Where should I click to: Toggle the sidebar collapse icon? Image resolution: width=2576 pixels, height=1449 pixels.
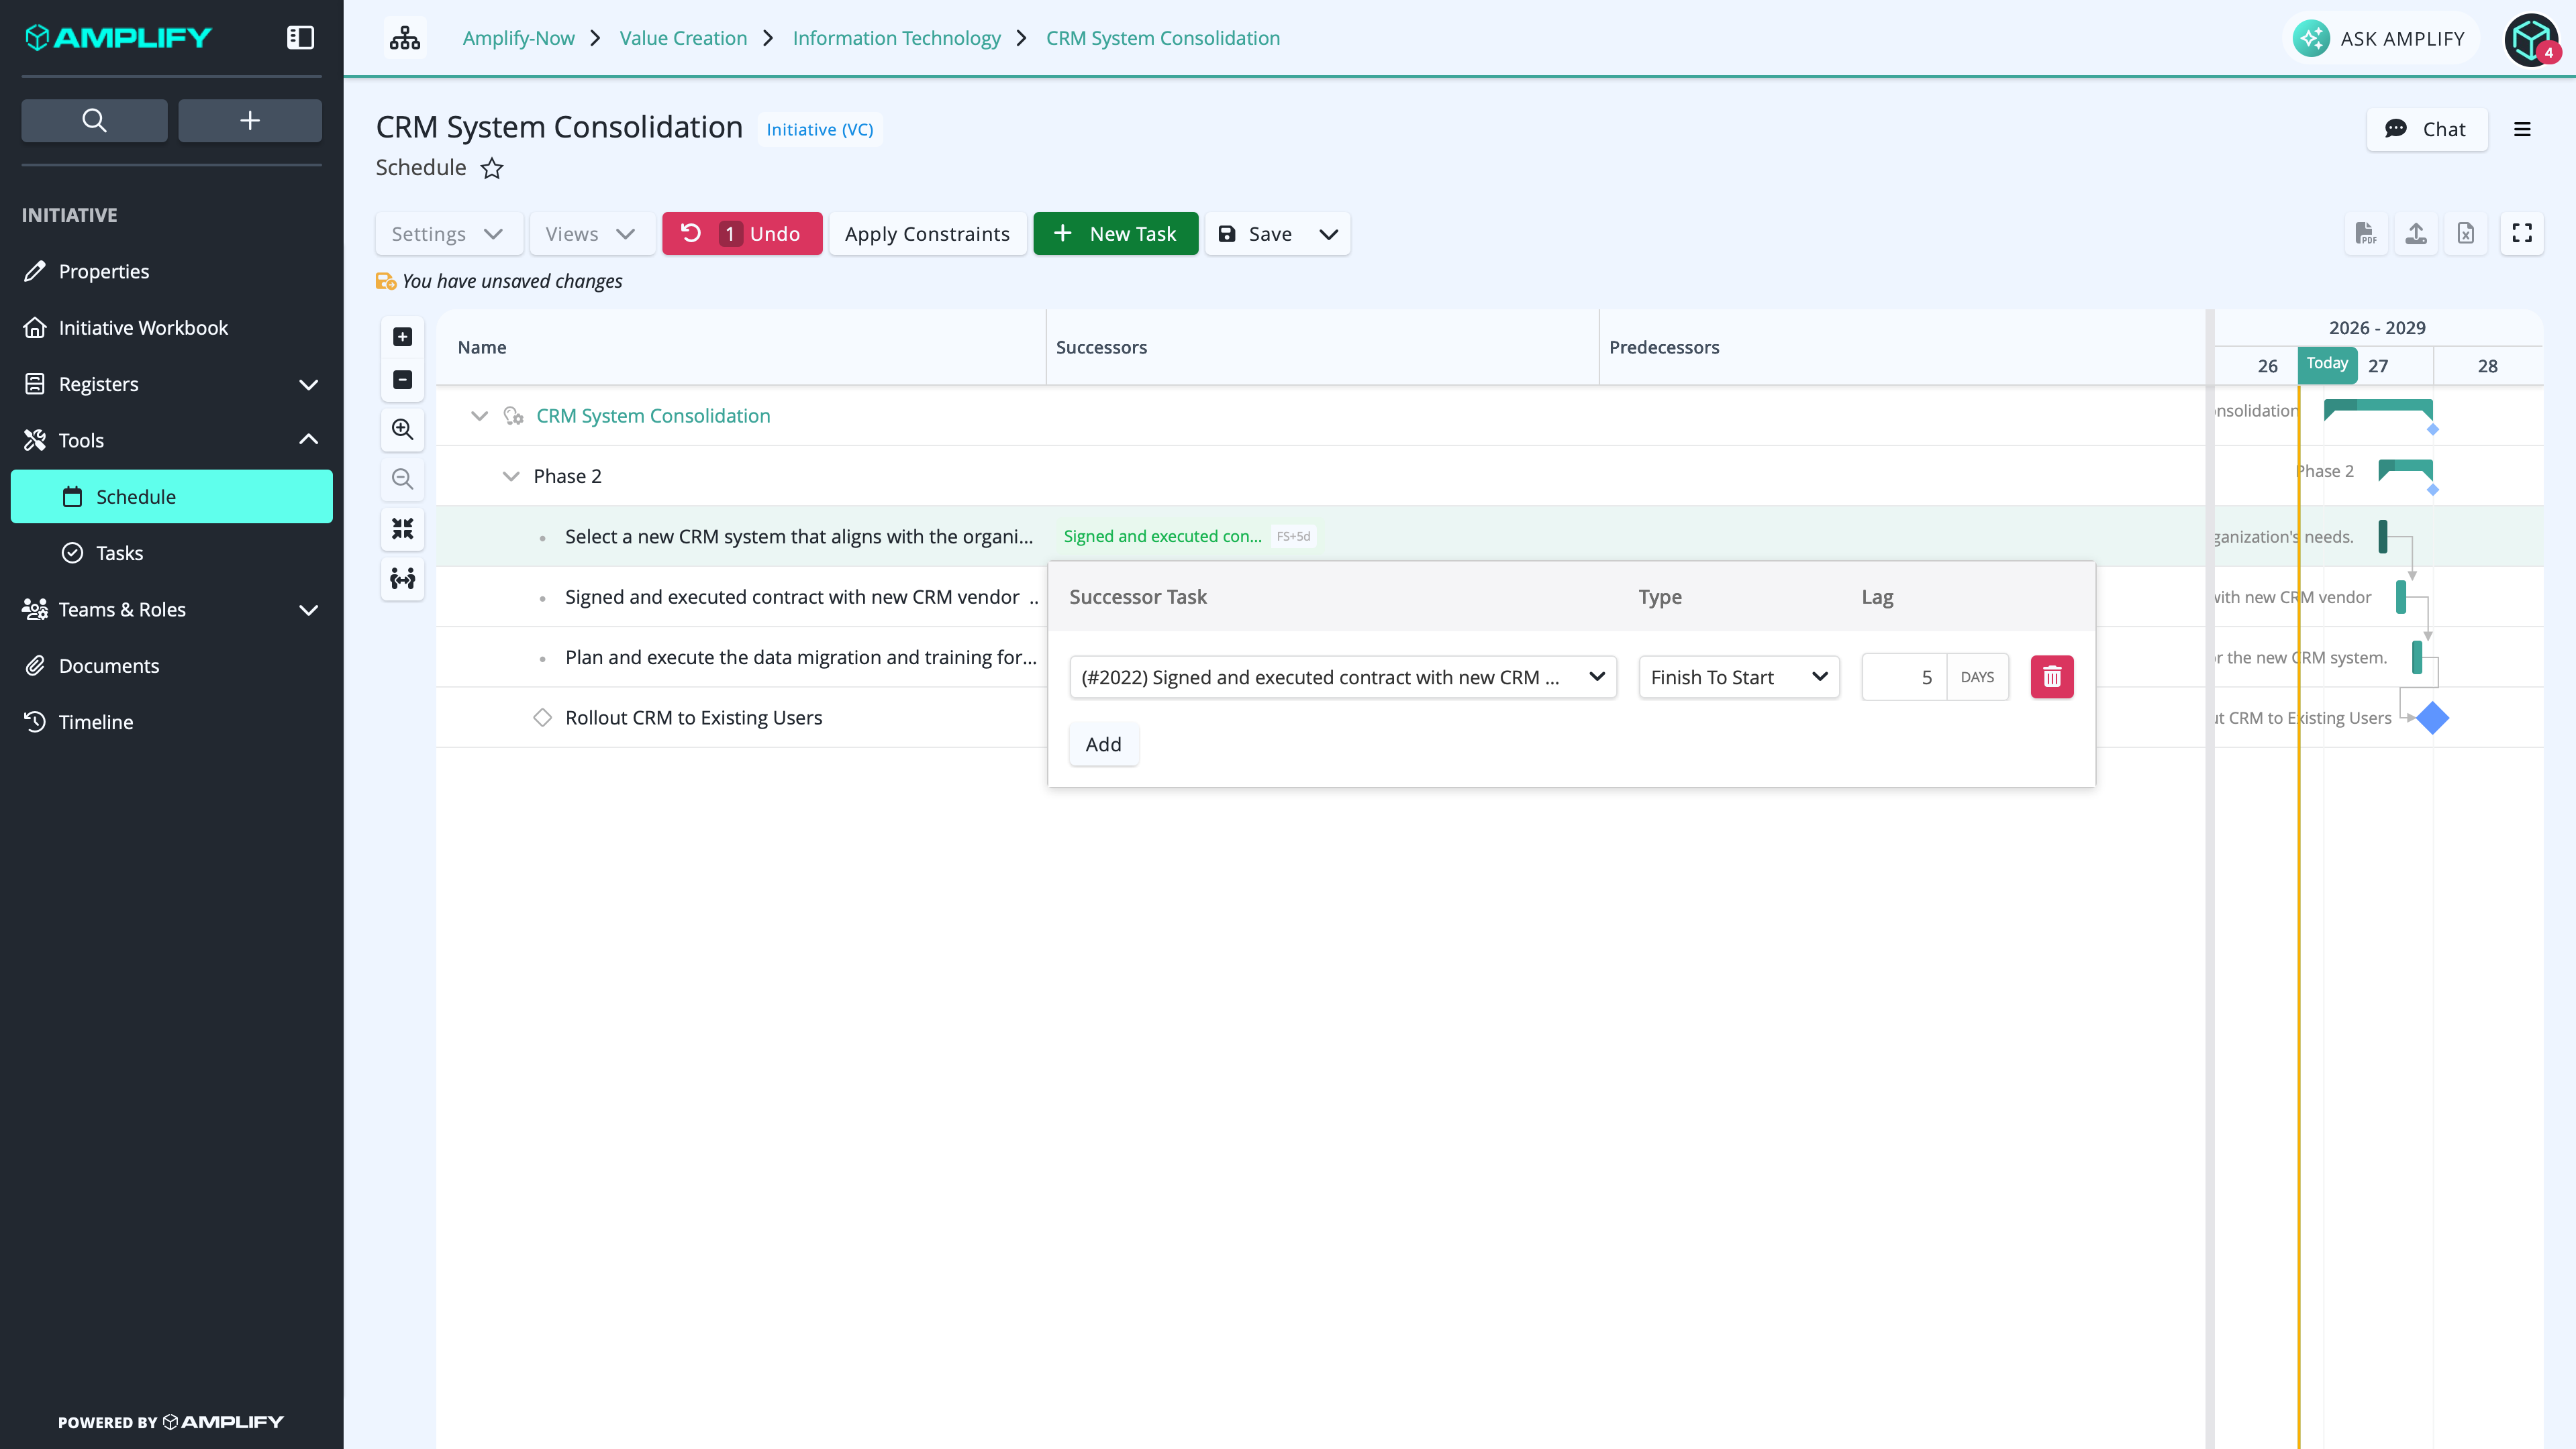click(x=300, y=38)
